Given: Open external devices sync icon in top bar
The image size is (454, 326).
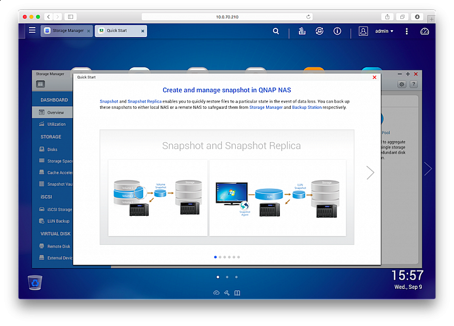Looking at the screenshot, I should pos(319,31).
